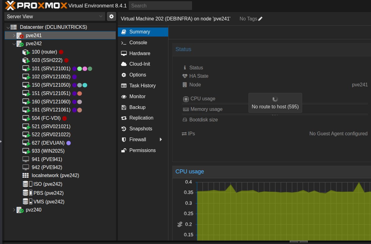This screenshot has height=244, width=371.
Task: Click the localnetwork (pve242) grid icon
Action: coord(25,176)
